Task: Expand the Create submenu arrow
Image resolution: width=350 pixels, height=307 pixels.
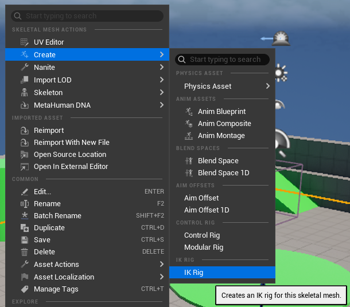Action: pyautogui.click(x=162, y=54)
